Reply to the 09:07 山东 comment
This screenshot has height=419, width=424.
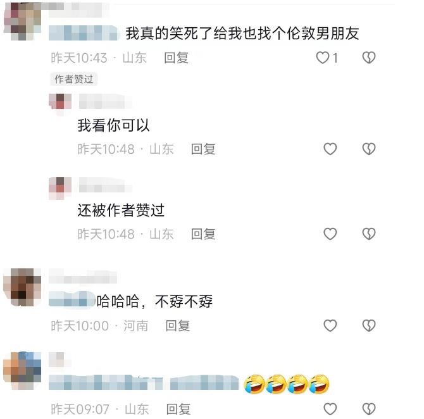pyautogui.click(x=178, y=410)
